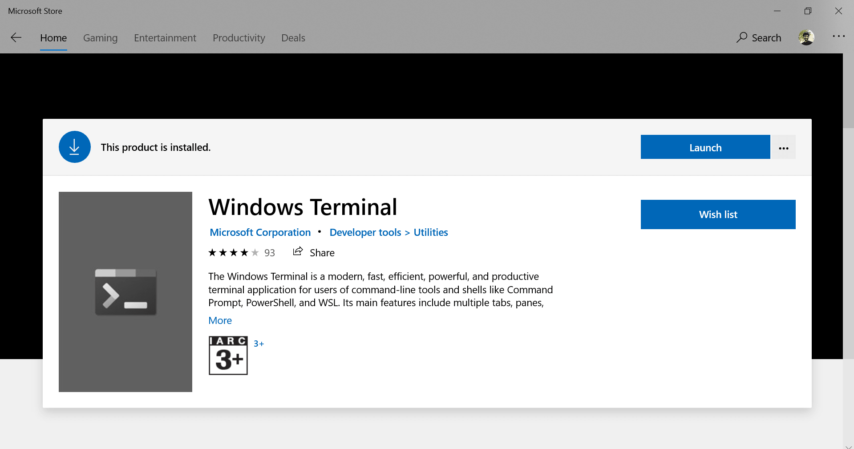Click the star rating of the app
This screenshot has height=449, width=854.
pos(233,253)
